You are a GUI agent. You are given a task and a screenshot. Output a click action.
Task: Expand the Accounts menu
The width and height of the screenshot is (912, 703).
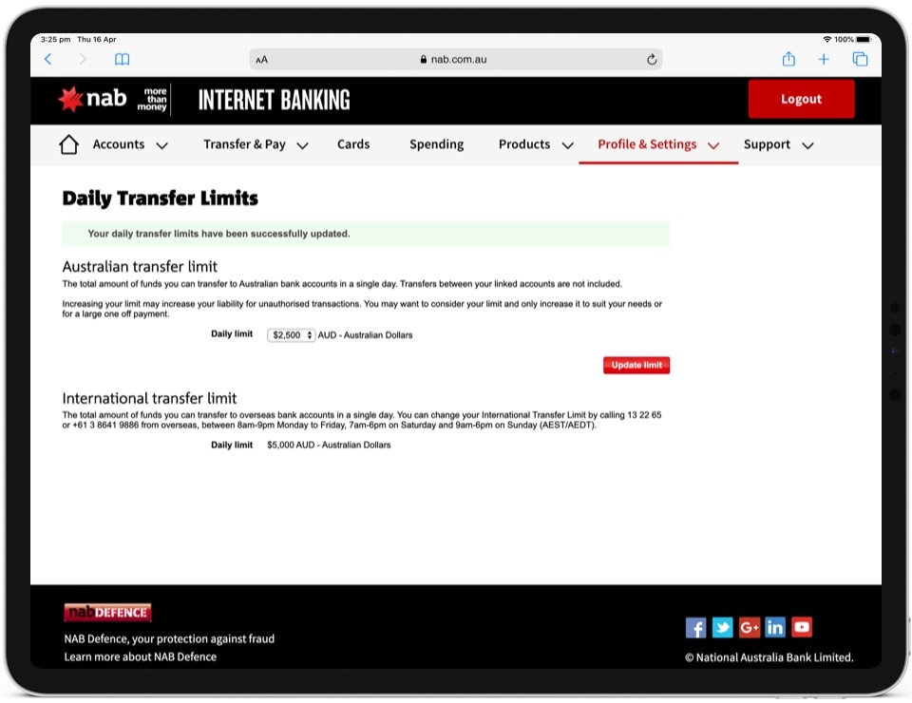[x=130, y=145]
